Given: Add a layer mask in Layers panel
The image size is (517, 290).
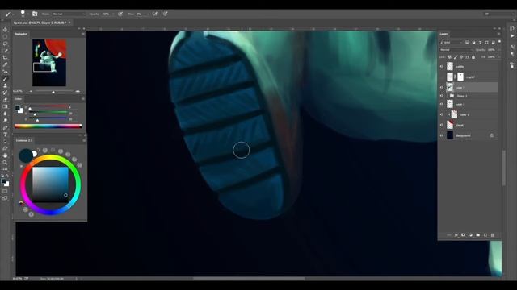Looking at the screenshot, I should pyautogui.click(x=463, y=235).
